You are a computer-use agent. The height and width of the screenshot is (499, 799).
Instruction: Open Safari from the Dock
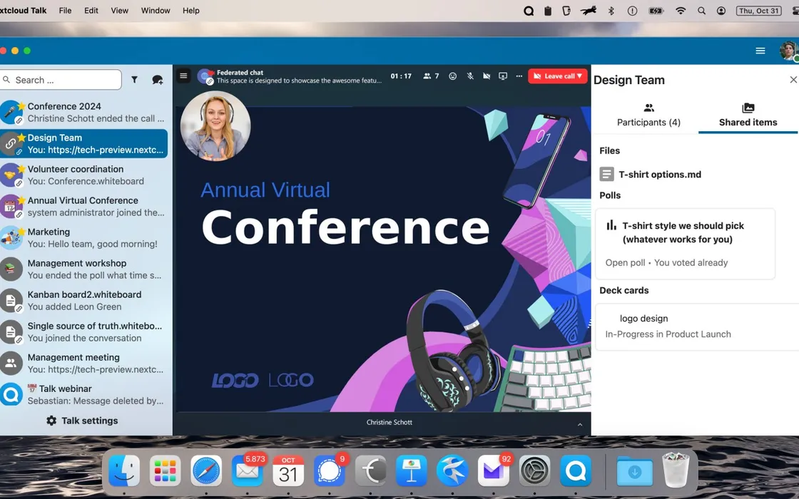pos(206,470)
